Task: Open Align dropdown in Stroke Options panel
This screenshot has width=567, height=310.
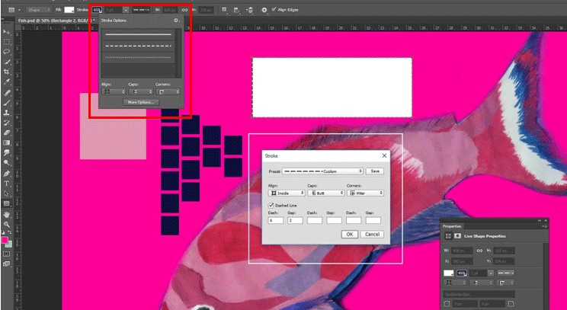Action: (114, 91)
